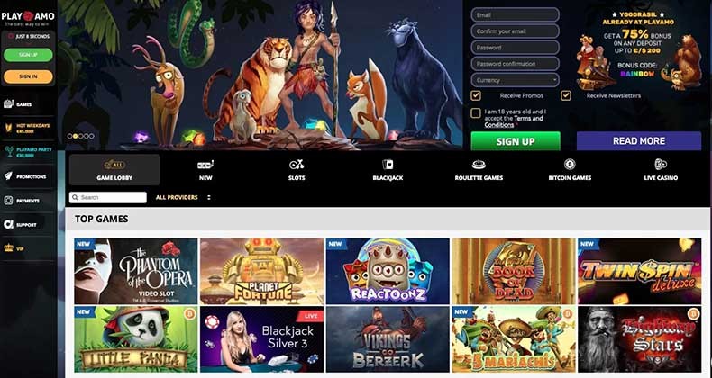
Task: Open the Live Casino category icon
Action: pos(661,165)
